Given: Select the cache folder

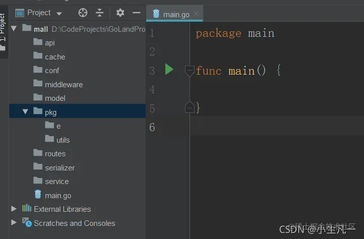Looking at the screenshot, I should click(77, 57).
